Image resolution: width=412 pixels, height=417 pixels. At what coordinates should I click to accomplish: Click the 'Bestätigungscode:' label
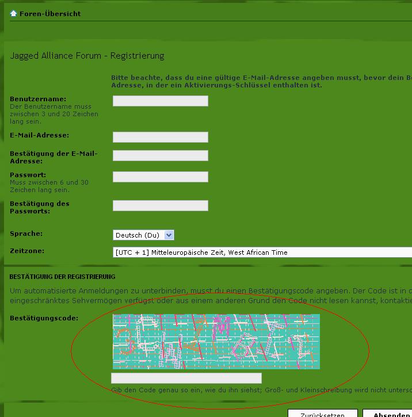44,318
